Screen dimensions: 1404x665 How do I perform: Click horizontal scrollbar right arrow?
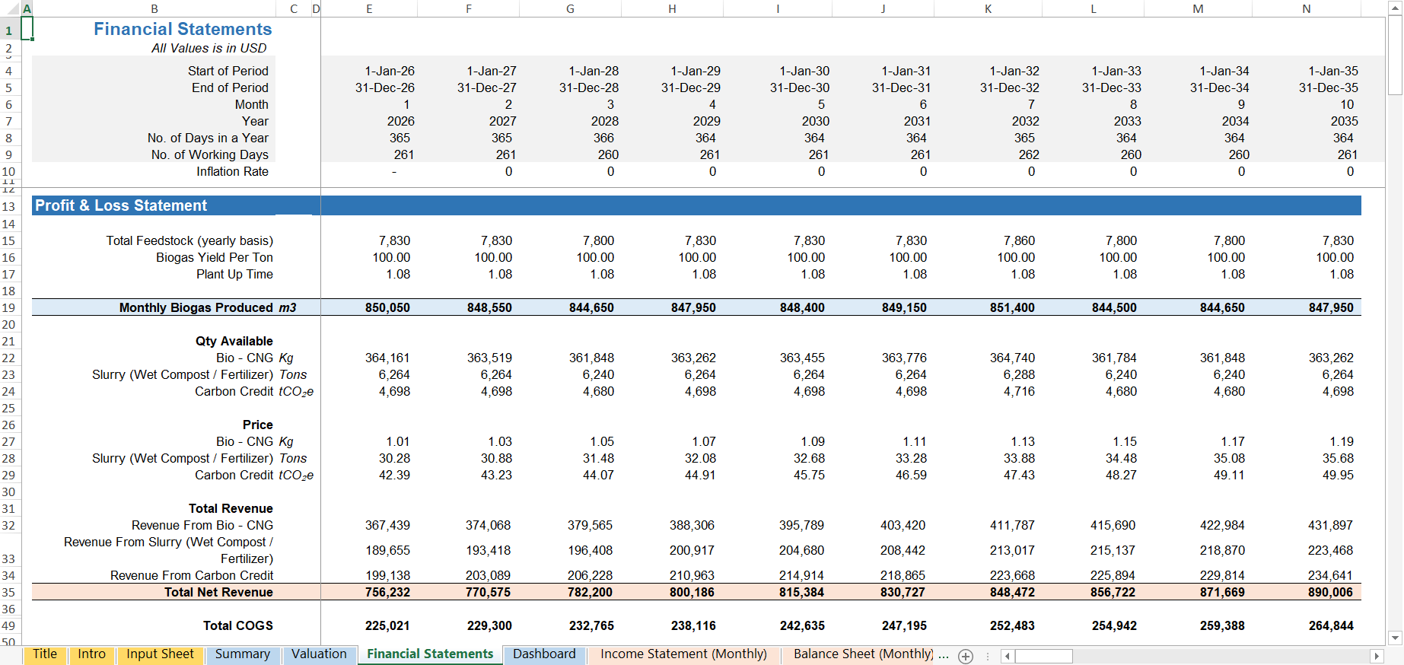[1376, 656]
